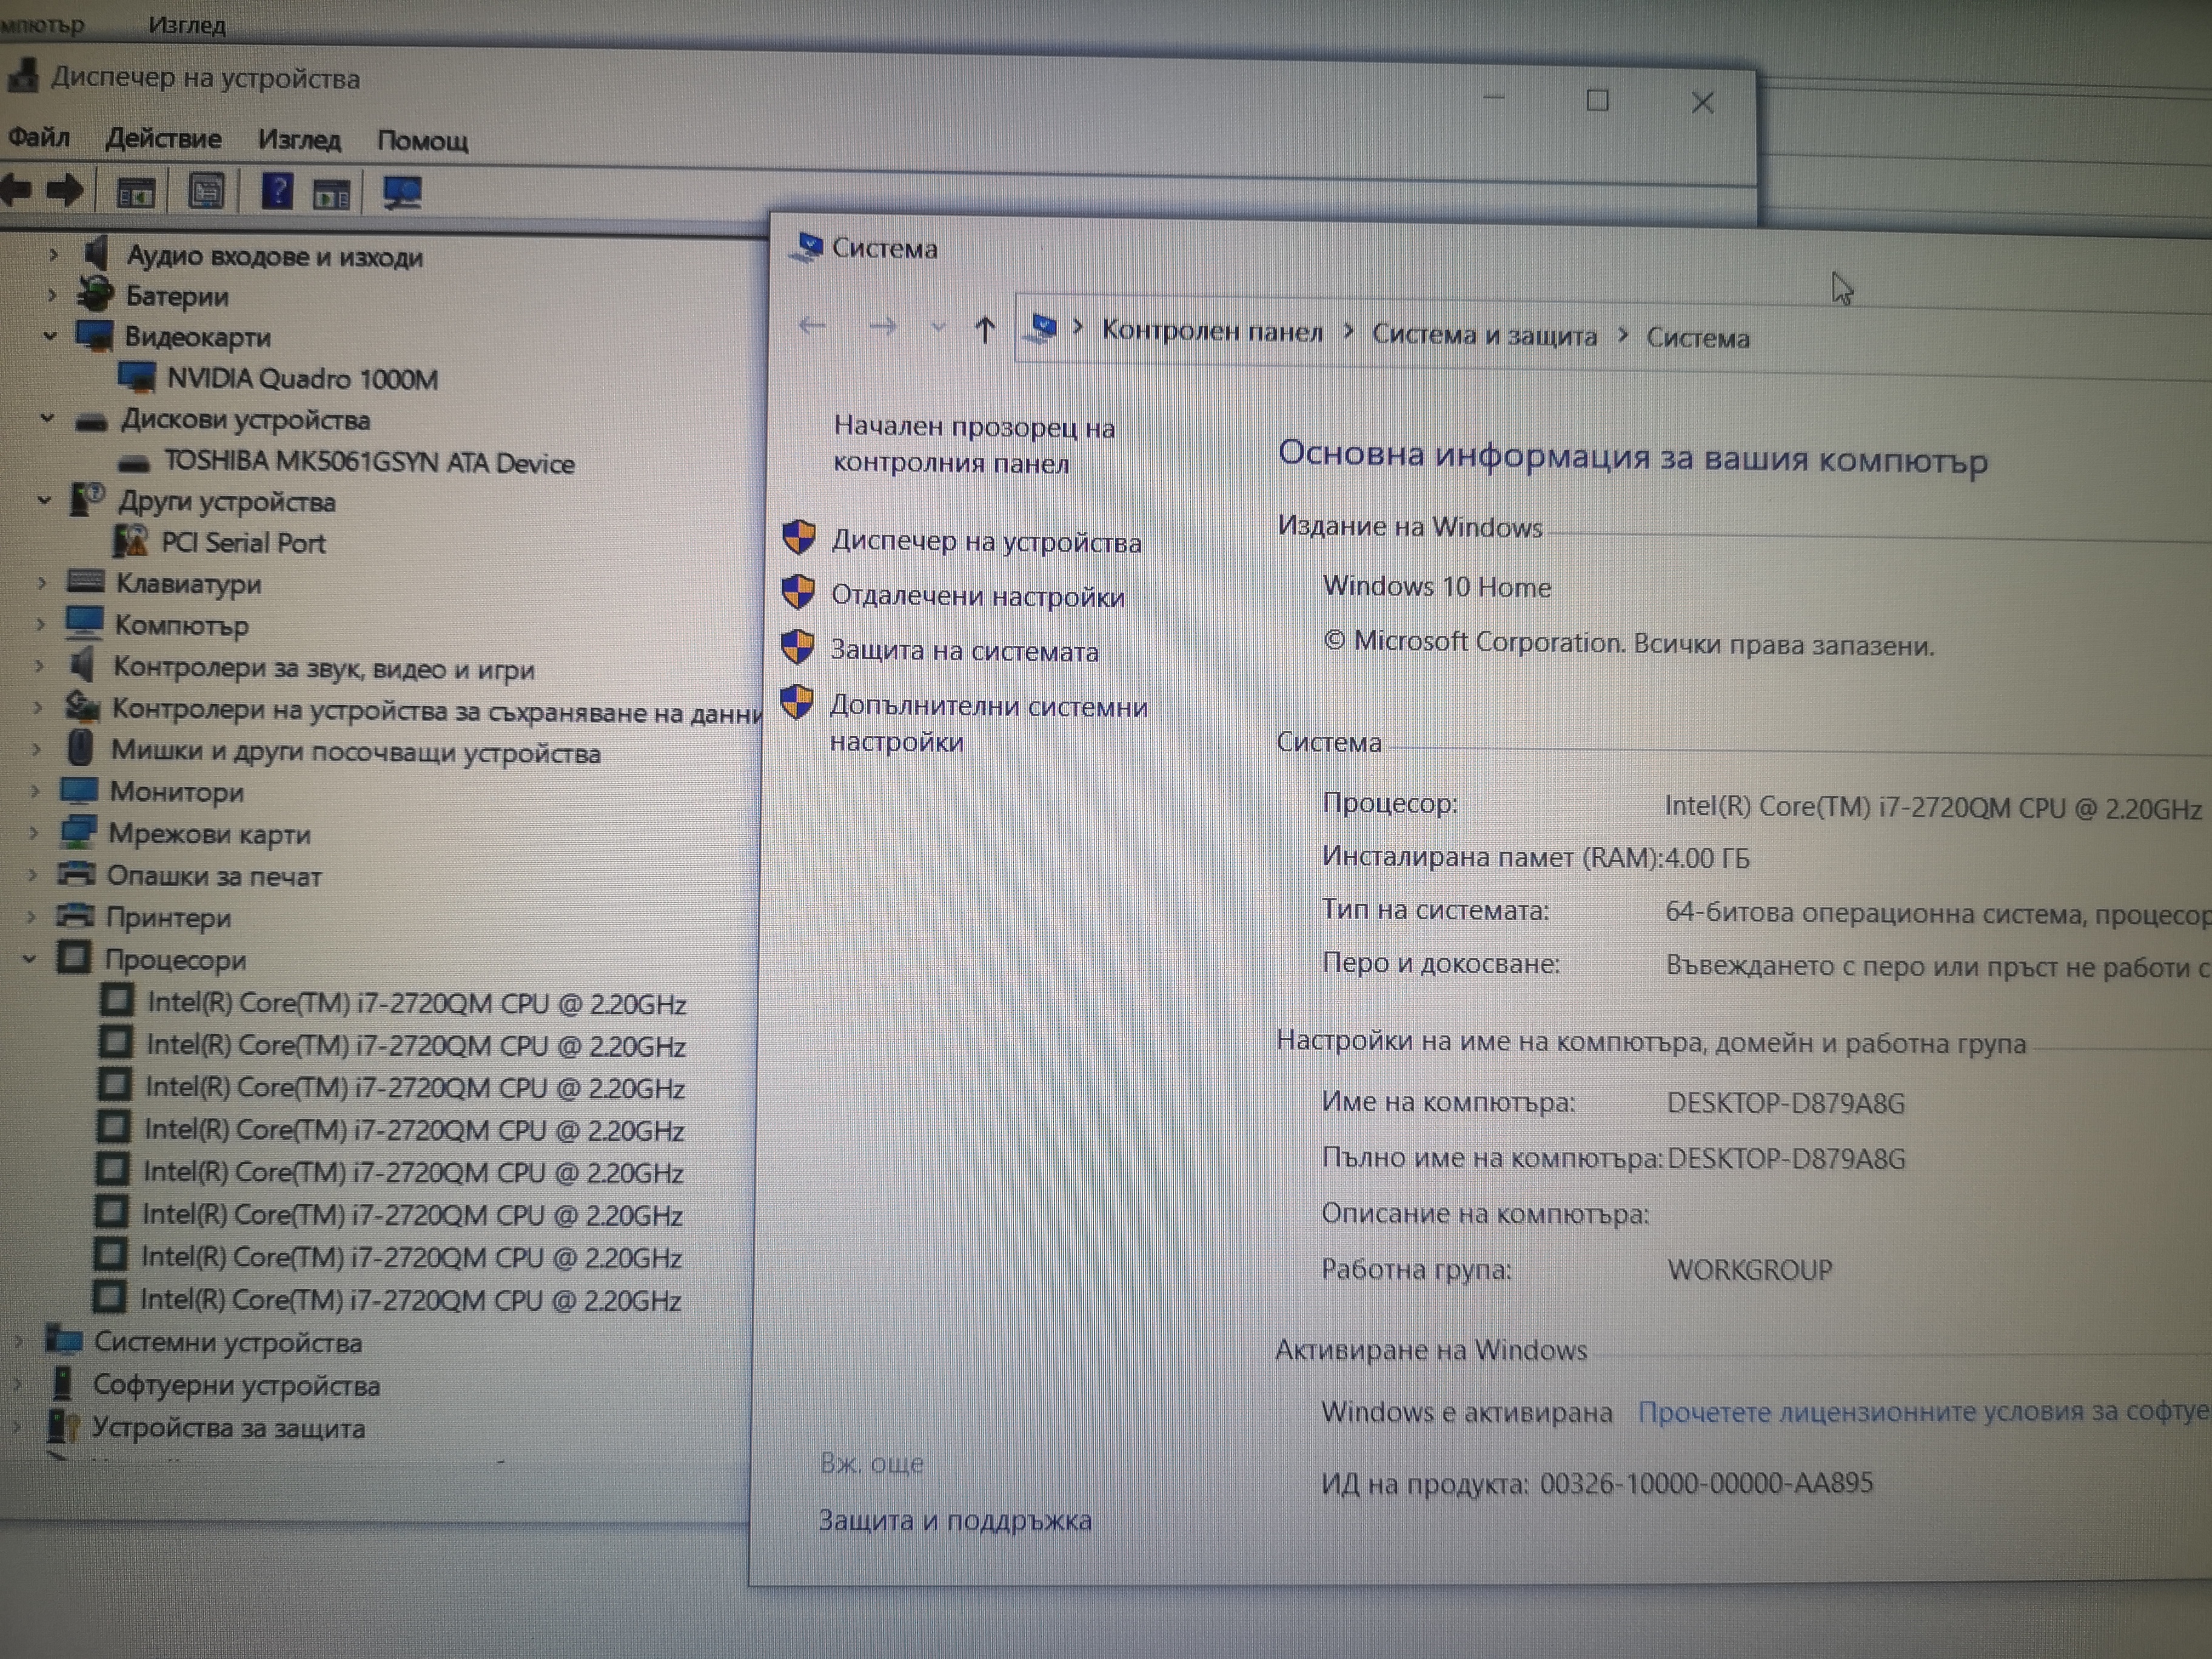2212x1659 pixels.
Task: Expand the Аудио входове и изходи node
Action: coord(53,254)
